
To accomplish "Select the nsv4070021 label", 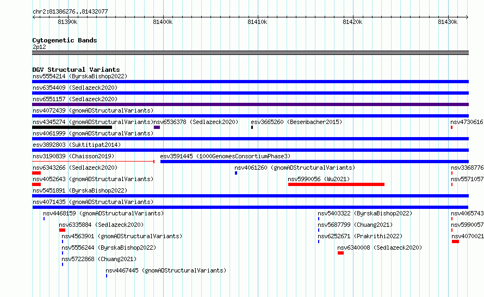I will tap(467, 236).
